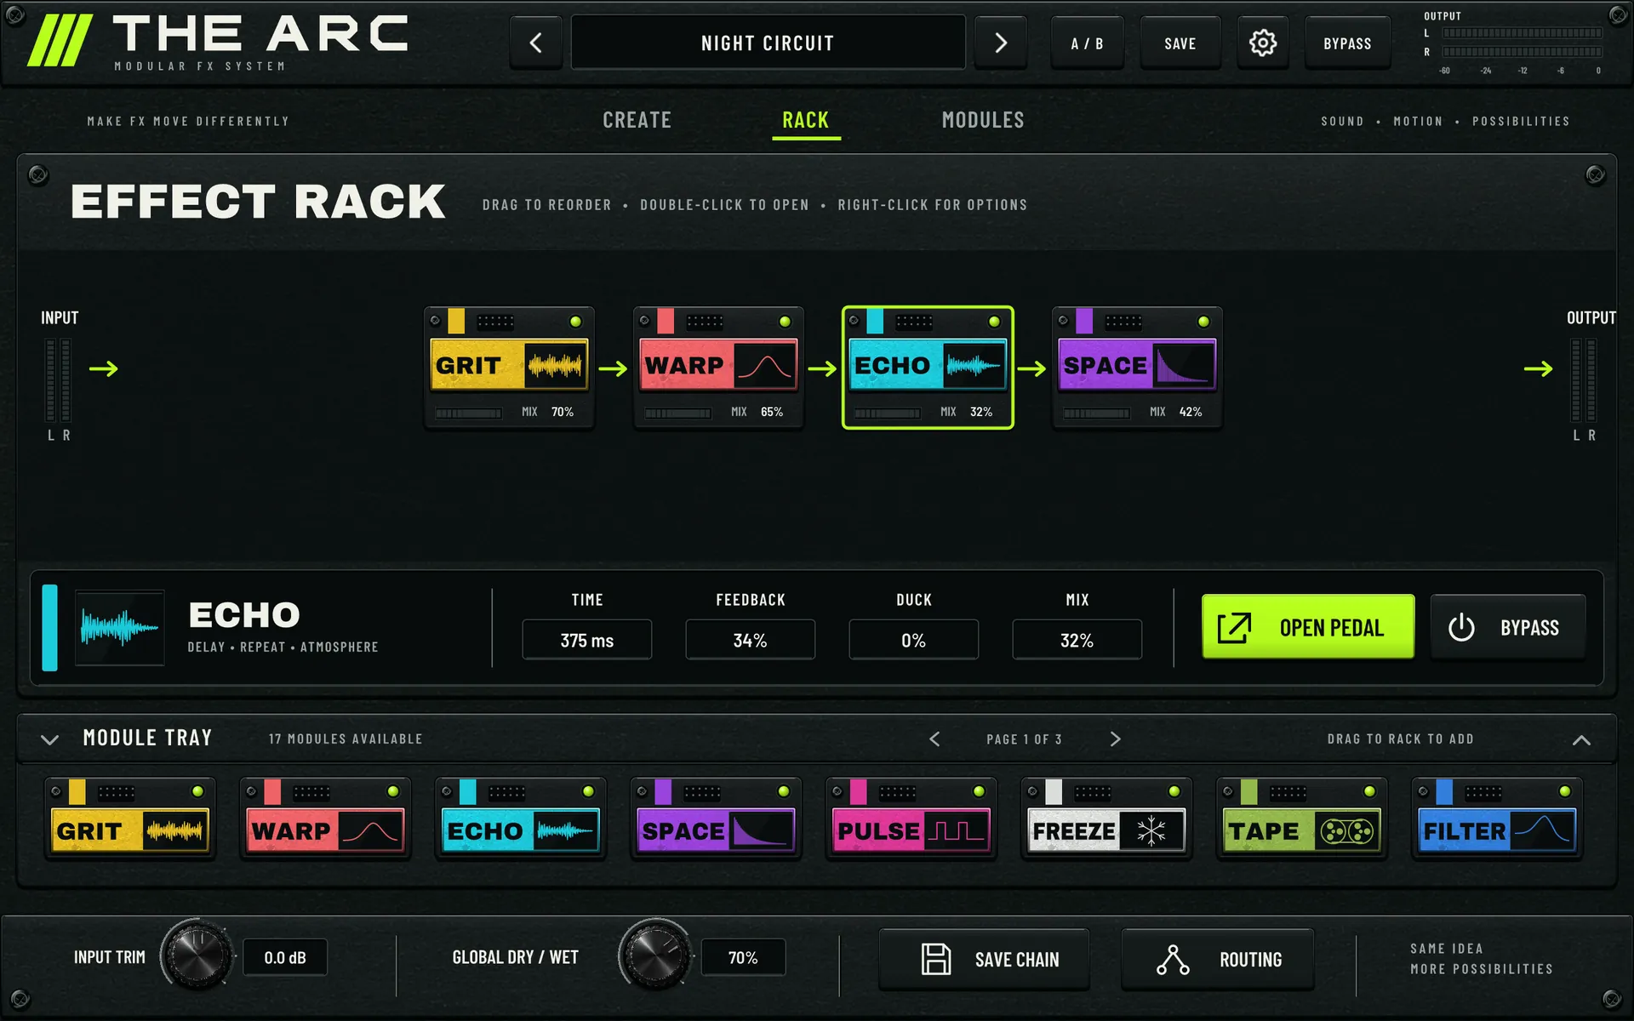Screen dimensions: 1634x1021
Task: Click the SPACE pedal mix bar
Action: [x=1096, y=413]
